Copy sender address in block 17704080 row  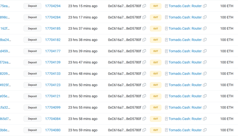click(144, 130)
